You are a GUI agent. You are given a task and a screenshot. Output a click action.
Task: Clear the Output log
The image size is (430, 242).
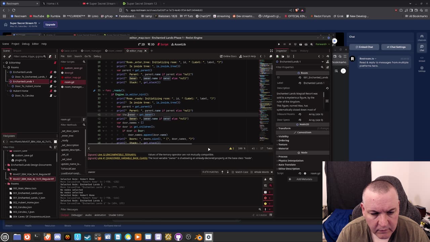265,179
